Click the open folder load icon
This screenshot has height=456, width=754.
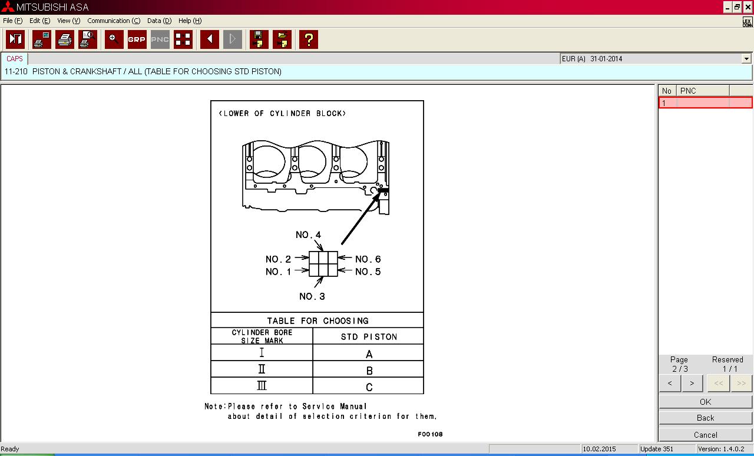(x=282, y=39)
